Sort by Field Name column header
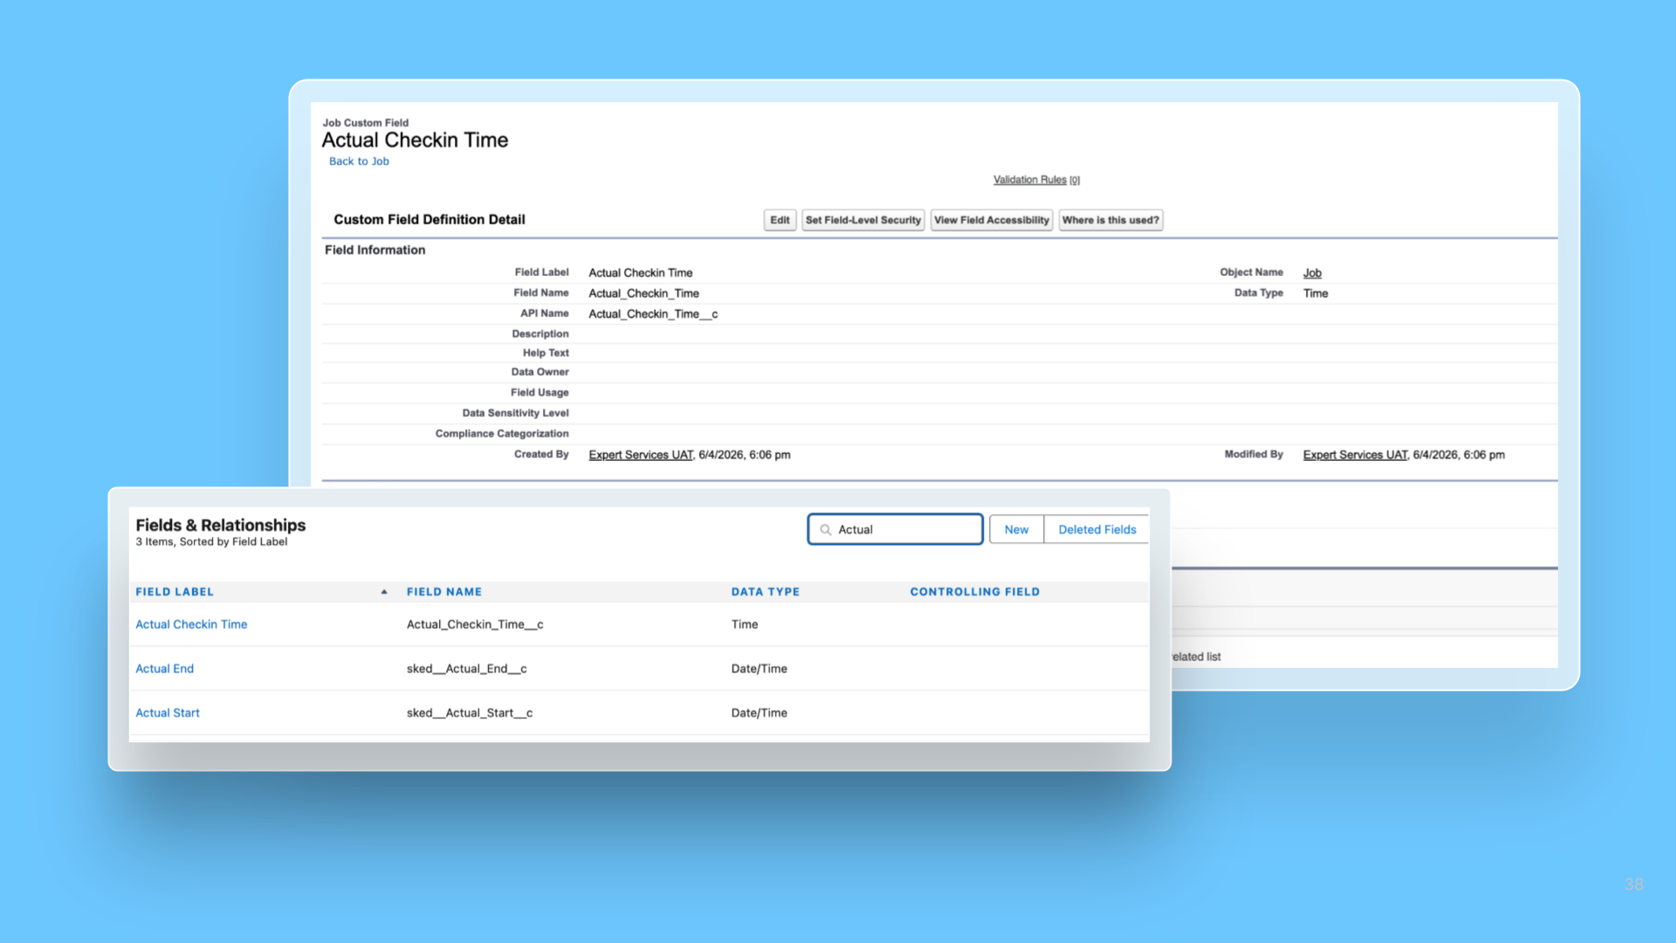 [443, 592]
